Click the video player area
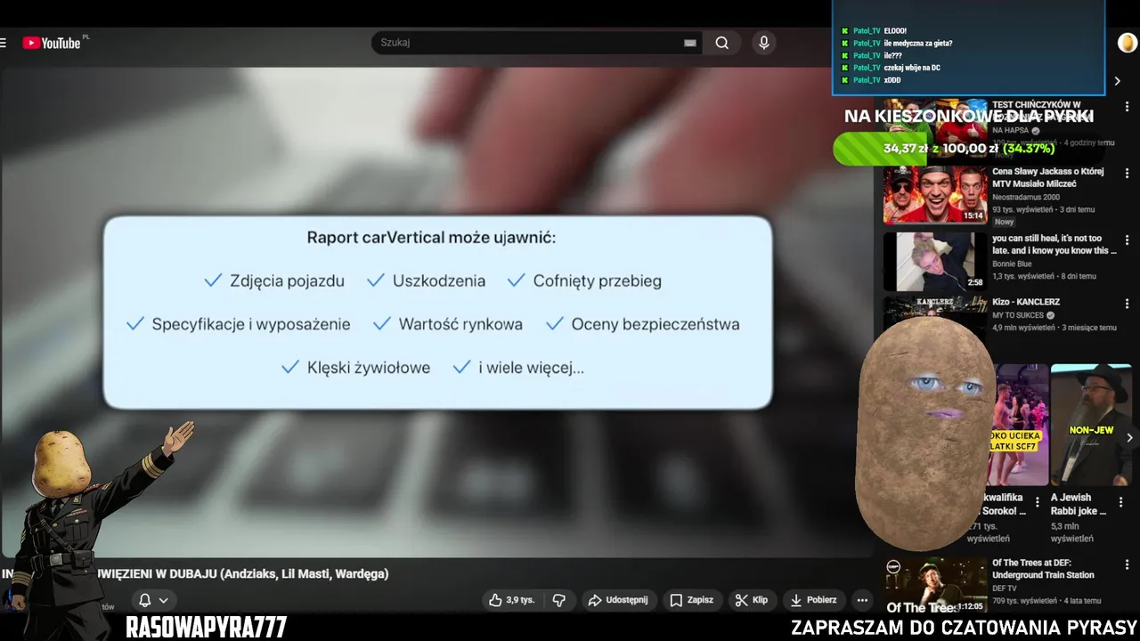 (437, 312)
